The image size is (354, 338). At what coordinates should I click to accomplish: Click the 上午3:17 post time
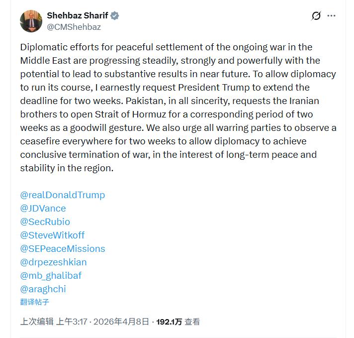point(73,322)
